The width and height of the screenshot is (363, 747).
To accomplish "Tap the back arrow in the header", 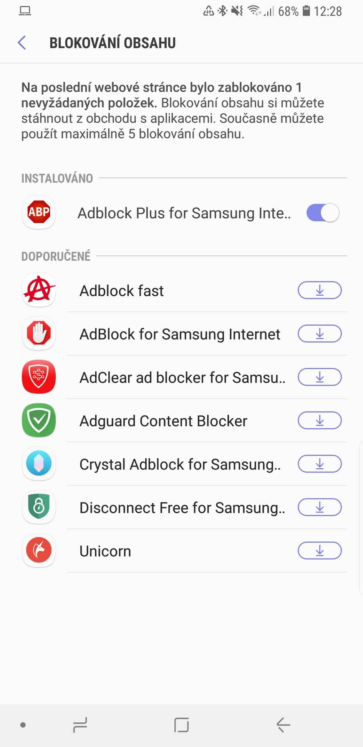I will click(x=22, y=43).
